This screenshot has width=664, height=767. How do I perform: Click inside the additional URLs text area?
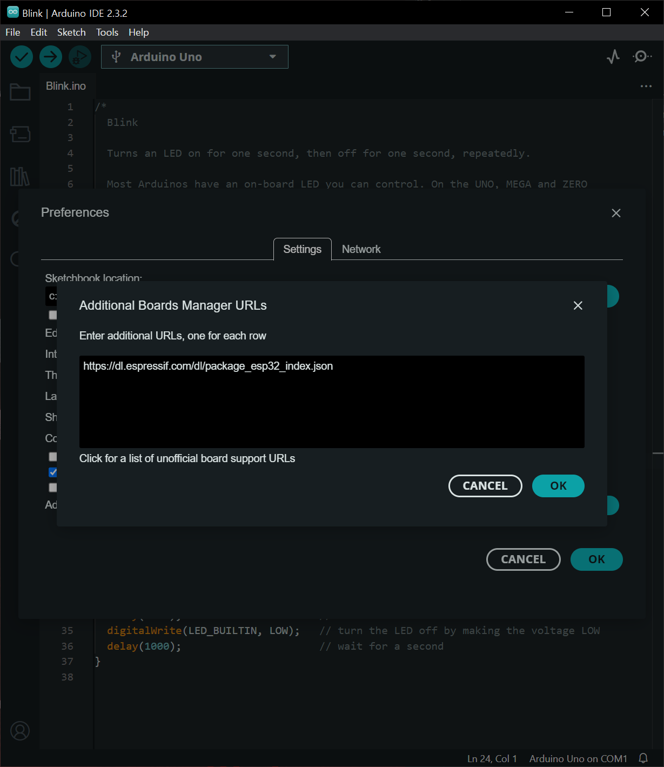click(x=332, y=402)
